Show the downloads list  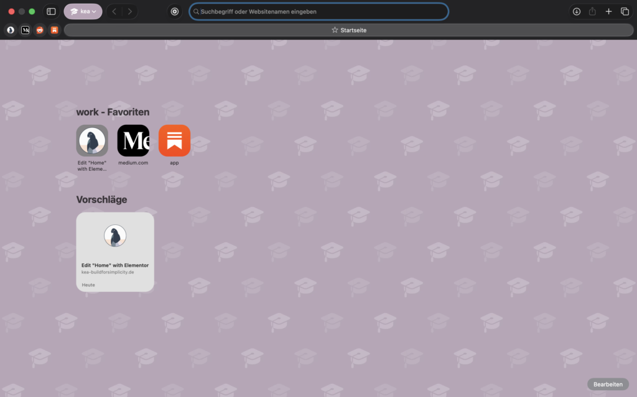point(577,11)
